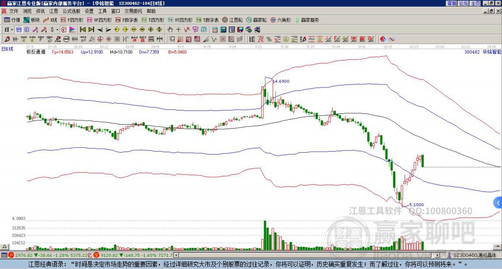Open the T数字表 tool
Viewport: 502px width, 269px height.
207,20
